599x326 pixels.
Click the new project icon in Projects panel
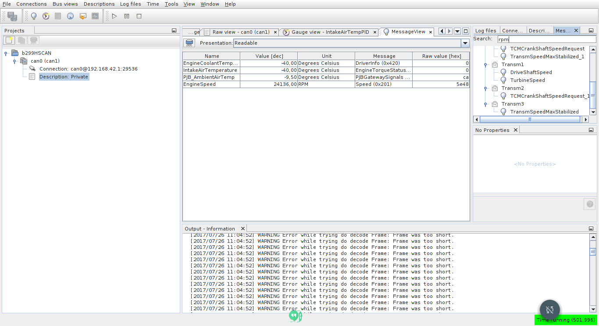(9, 40)
